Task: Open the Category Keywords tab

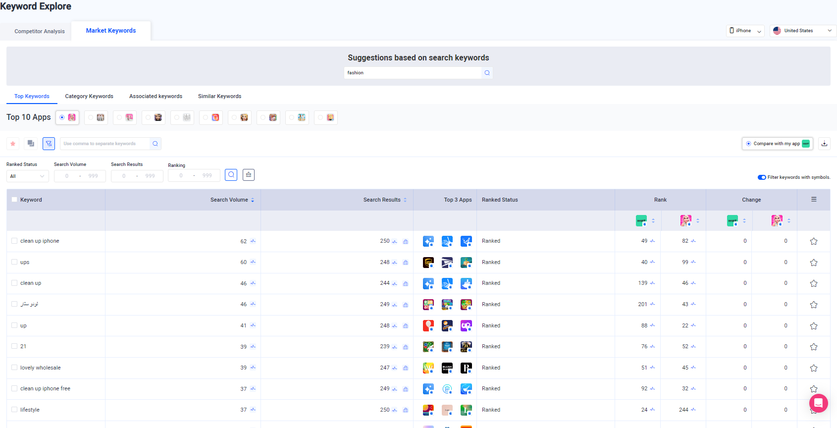Action: (x=89, y=96)
